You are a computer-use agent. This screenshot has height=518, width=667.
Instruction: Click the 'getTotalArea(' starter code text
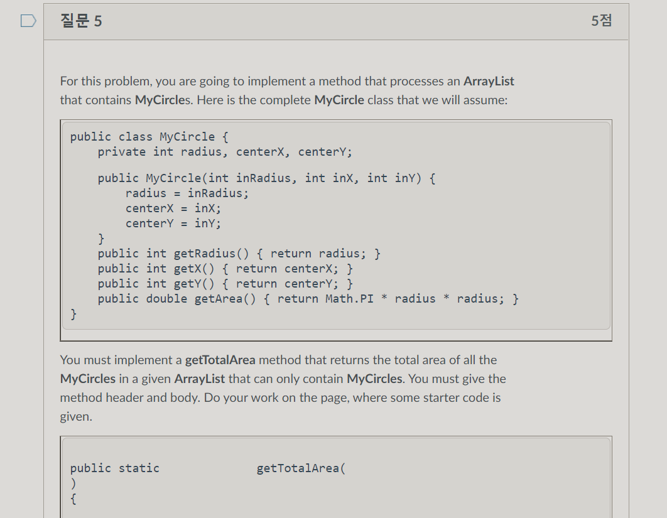[301, 468]
